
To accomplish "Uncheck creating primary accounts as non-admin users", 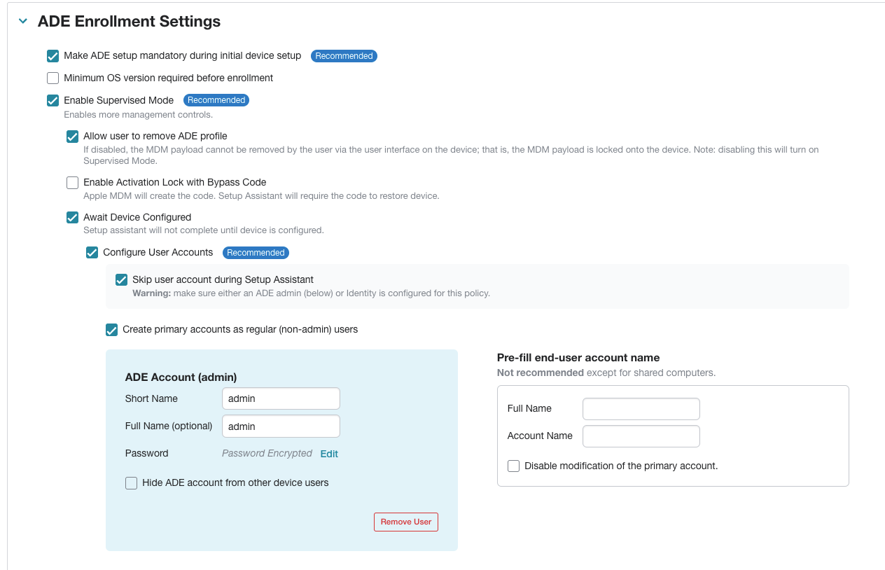I will [x=111, y=329].
